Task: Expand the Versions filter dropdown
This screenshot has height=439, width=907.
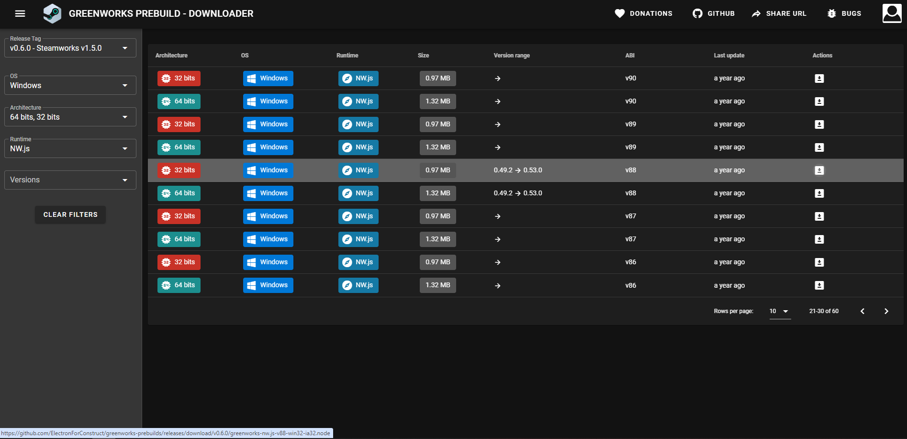Action: 70,180
